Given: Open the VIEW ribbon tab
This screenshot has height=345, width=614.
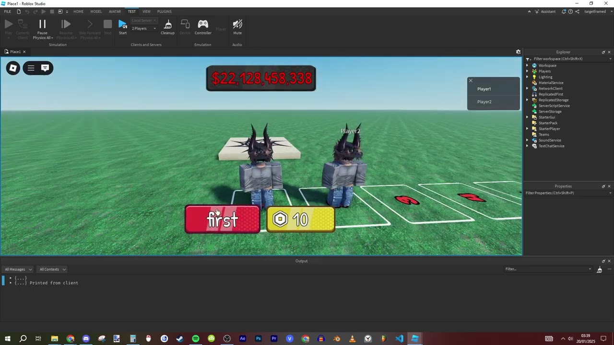Looking at the screenshot, I should click(x=146, y=11).
